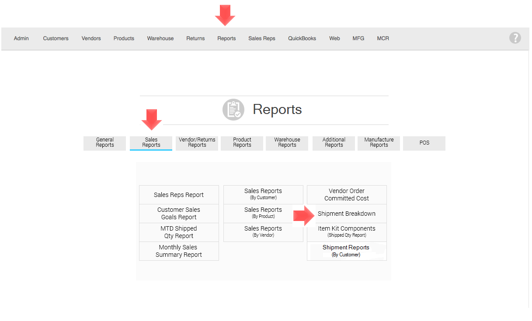Viewport: 532px width, 321px height.
Task: Open Customer Sales Goals Report
Action: (x=179, y=214)
